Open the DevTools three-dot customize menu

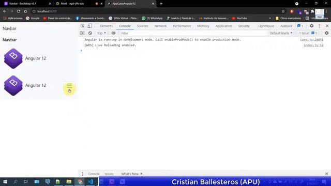[x=319, y=26]
